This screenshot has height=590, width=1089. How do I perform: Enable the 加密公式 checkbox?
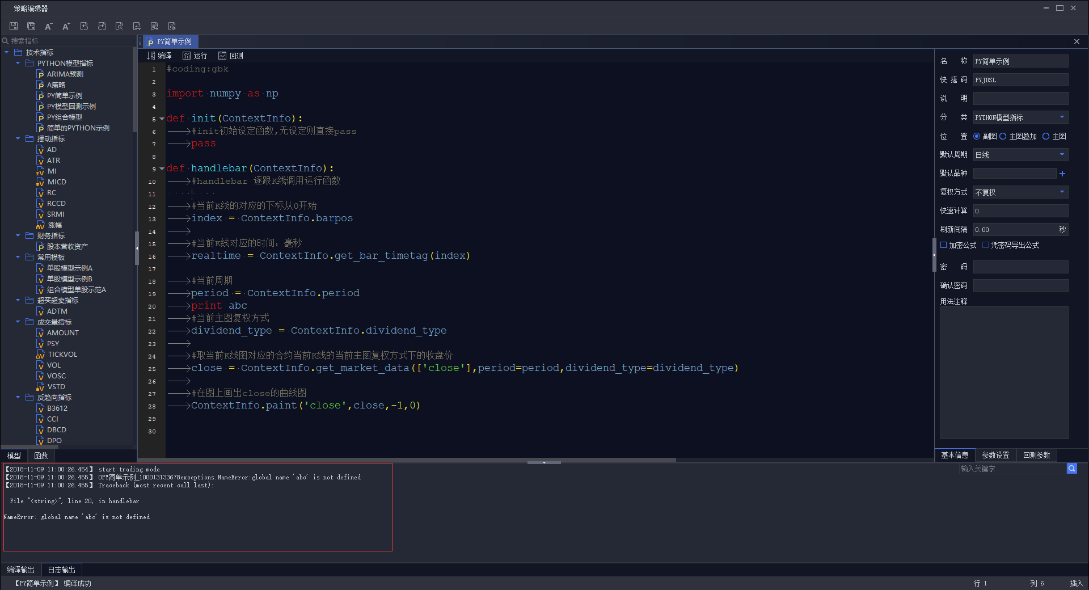pyautogui.click(x=944, y=245)
